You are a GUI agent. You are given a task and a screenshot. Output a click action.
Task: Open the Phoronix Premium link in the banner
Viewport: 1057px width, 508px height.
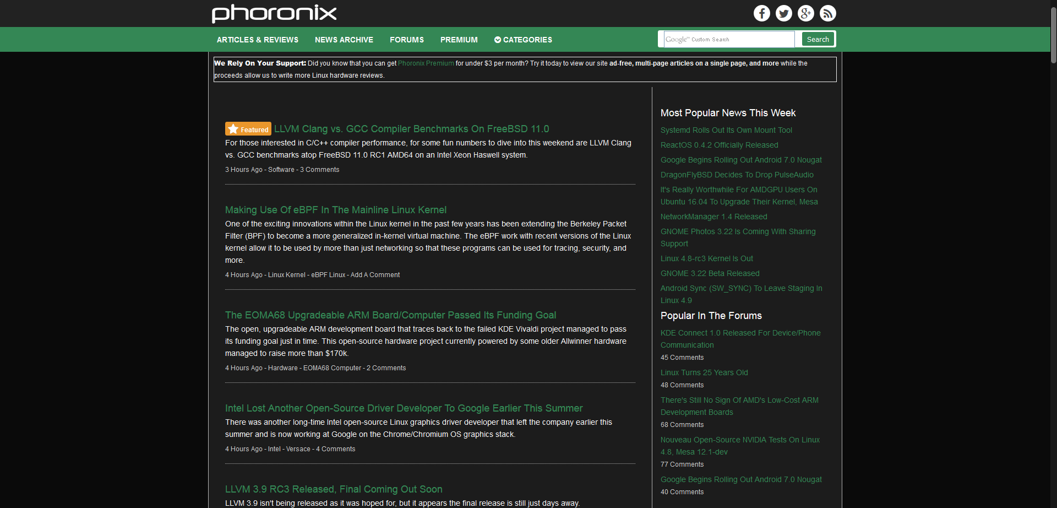425,63
